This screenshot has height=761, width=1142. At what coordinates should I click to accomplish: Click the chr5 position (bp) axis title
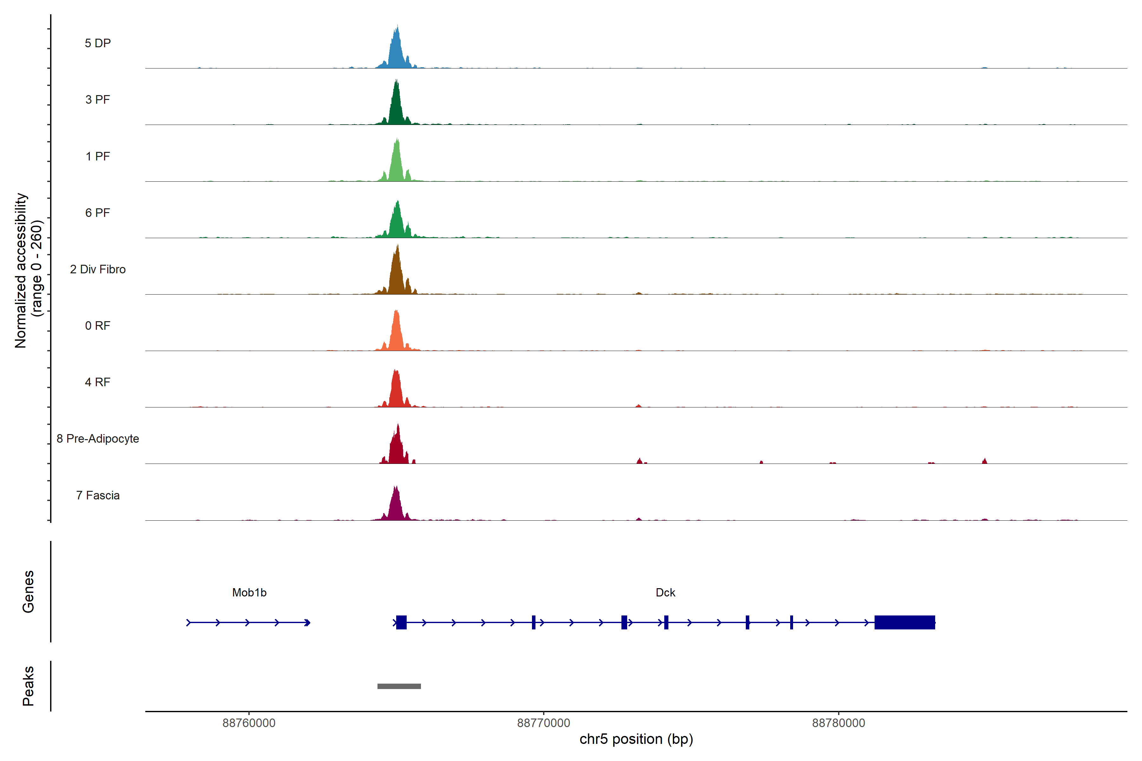[636, 739]
